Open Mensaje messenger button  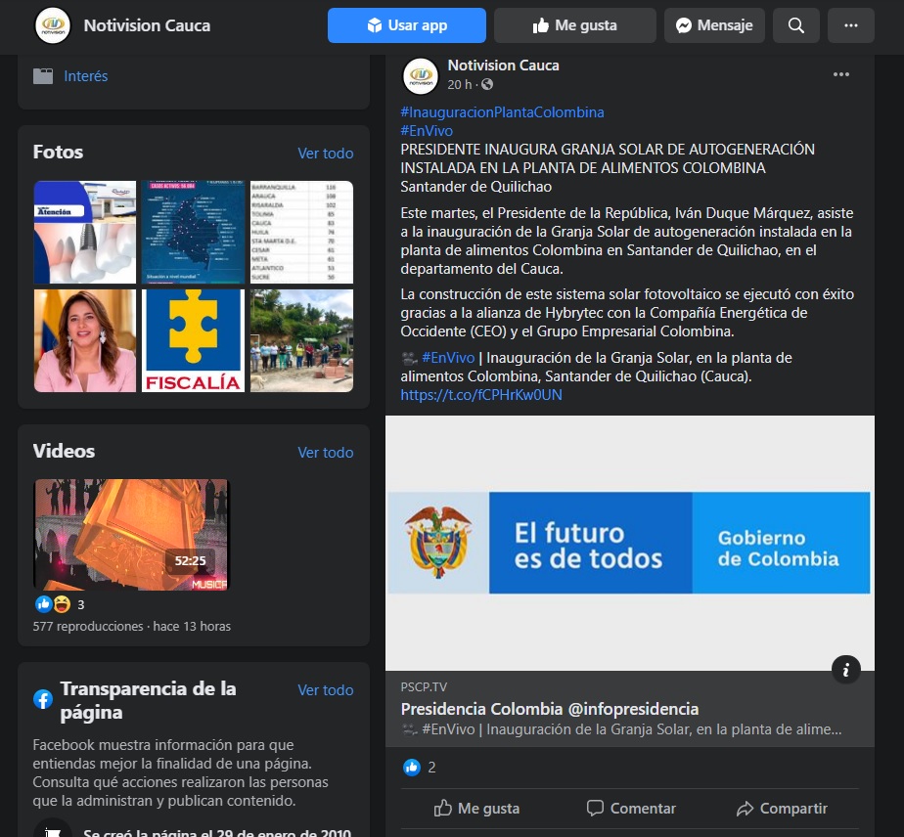[714, 25]
